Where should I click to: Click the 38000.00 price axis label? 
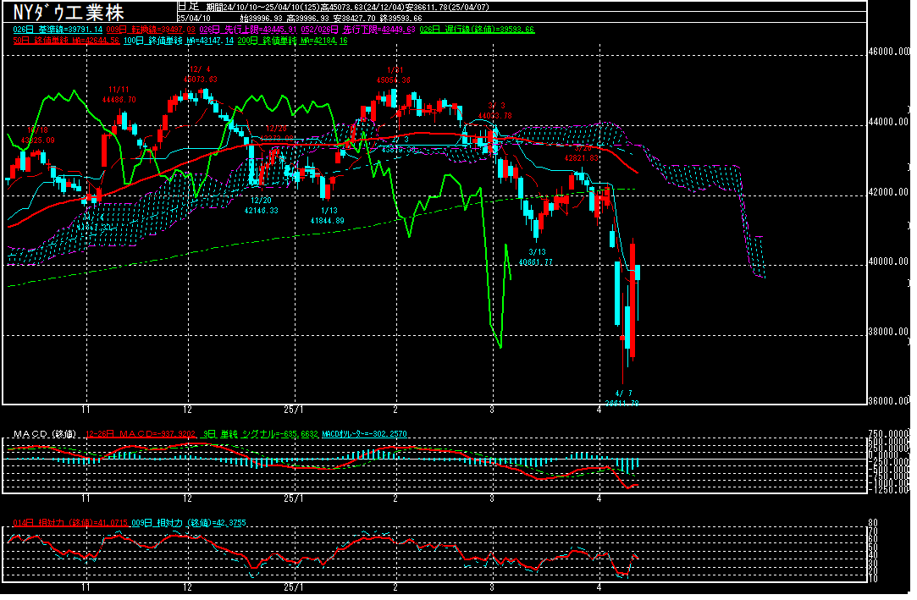(889, 331)
